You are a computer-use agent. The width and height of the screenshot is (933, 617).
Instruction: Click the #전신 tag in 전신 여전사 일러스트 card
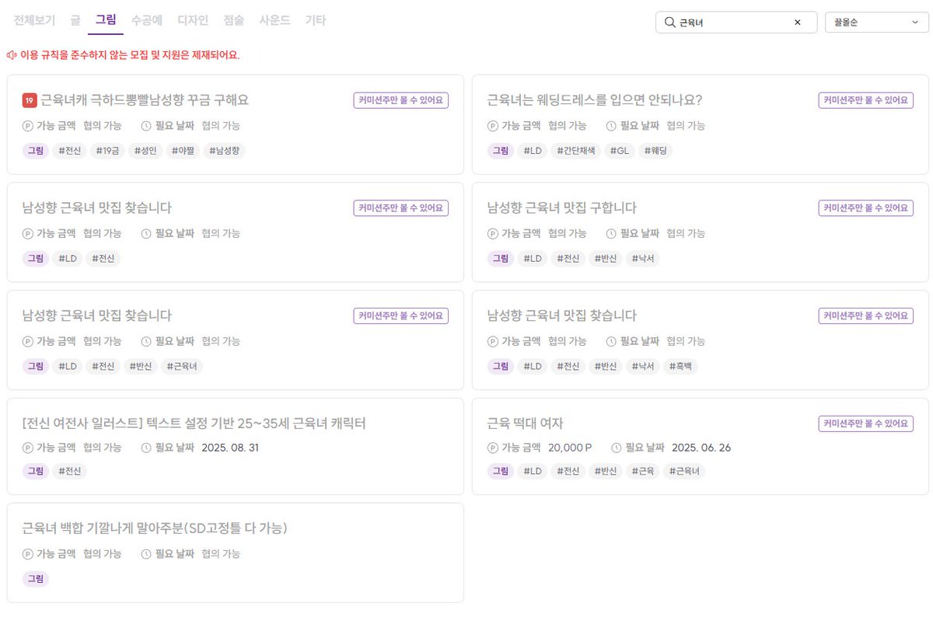(x=69, y=471)
